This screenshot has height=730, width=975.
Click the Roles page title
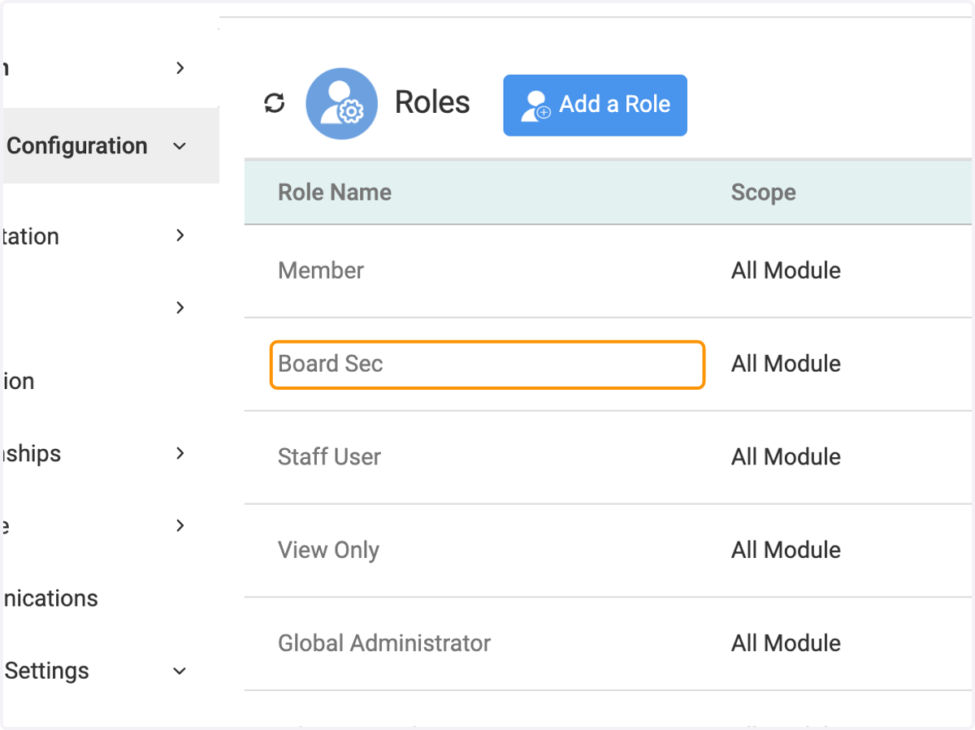coord(432,102)
